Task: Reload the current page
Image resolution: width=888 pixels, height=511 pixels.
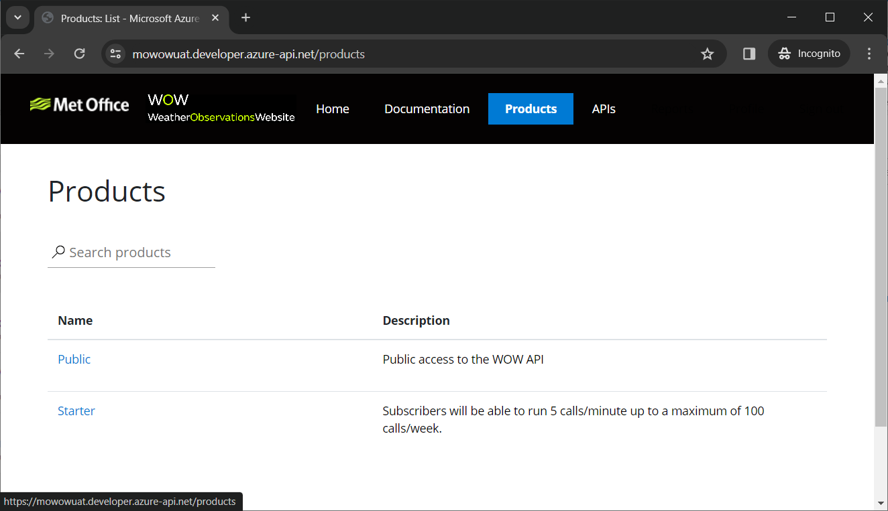Action: tap(79, 54)
